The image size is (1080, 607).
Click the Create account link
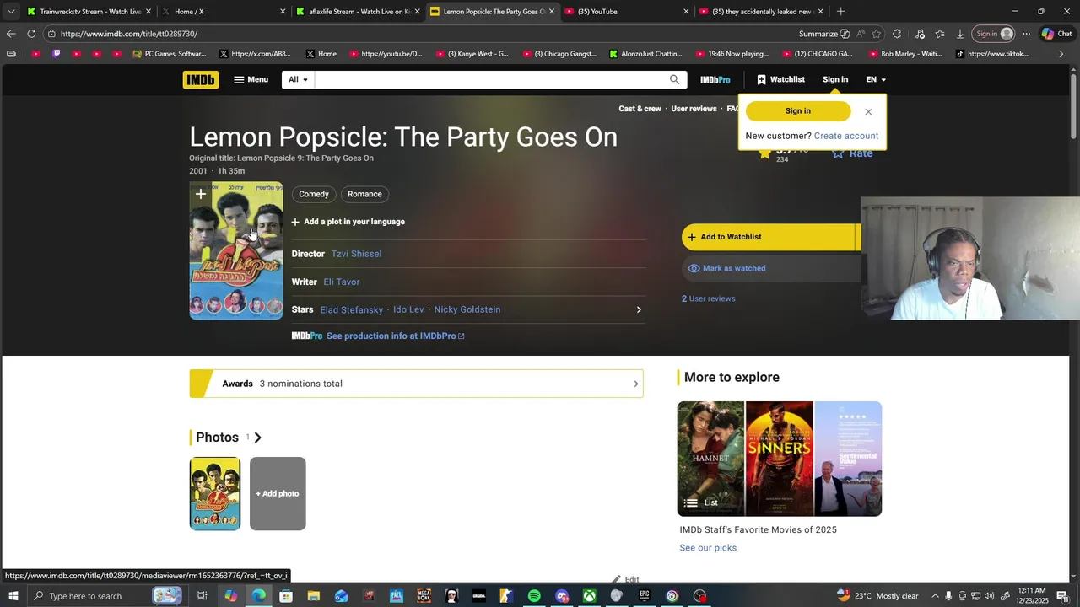846,136
